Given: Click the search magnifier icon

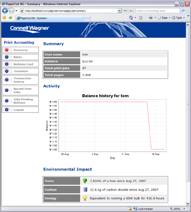Looking at the screenshot, I should coord(183,11).
